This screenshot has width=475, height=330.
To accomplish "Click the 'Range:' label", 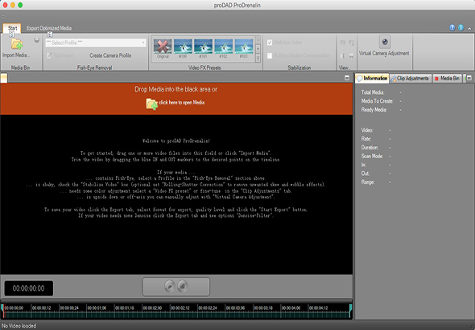I will point(368,182).
